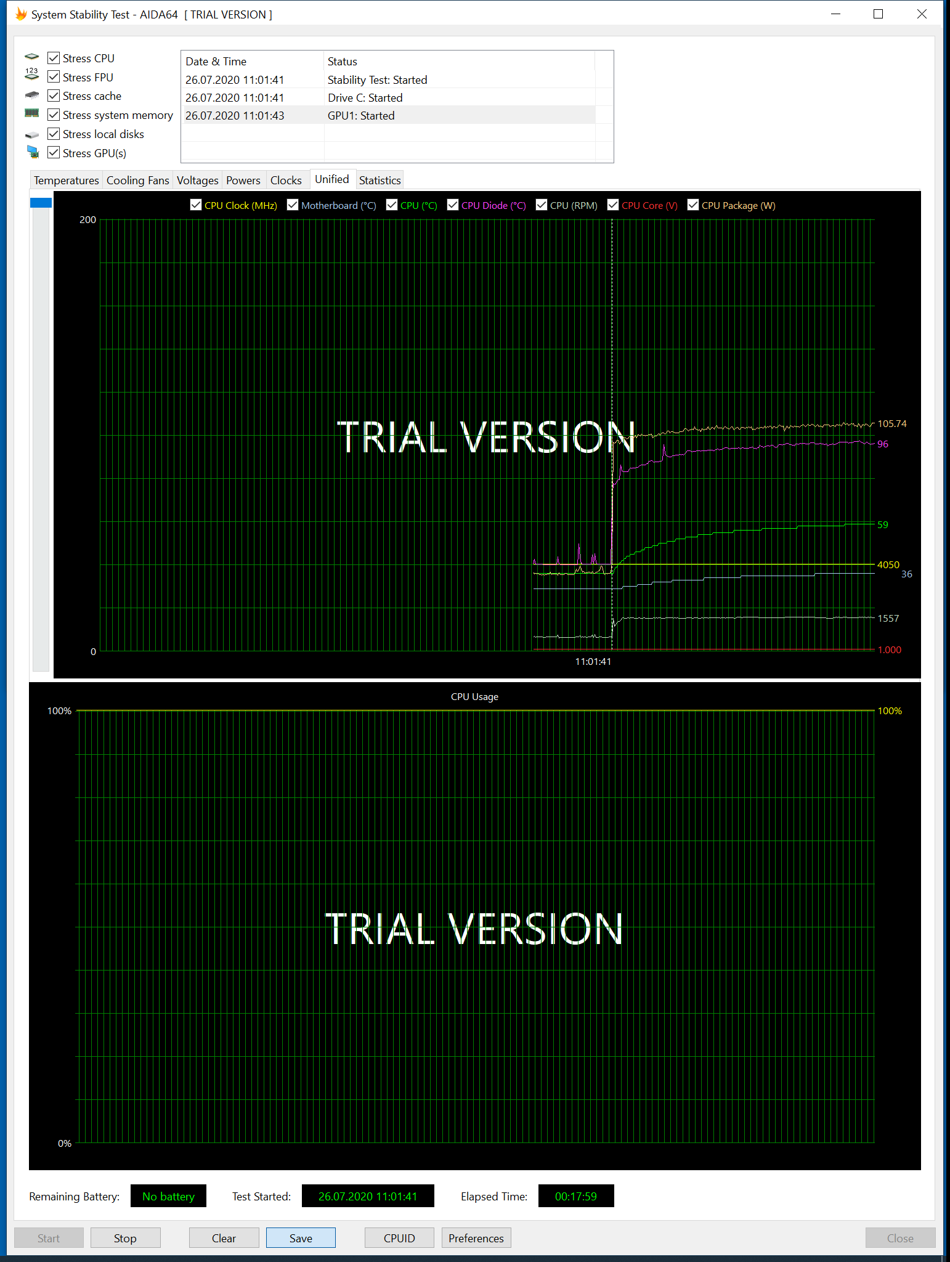The height and width of the screenshot is (1262, 950).
Task: Switch to the Clocks tab
Action: click(286, 180)
